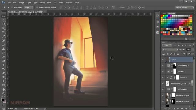Image resolution: width=196 pixels, height=110 pixels.
Task: Select the Path Selection tool
Action: [3, 81]
